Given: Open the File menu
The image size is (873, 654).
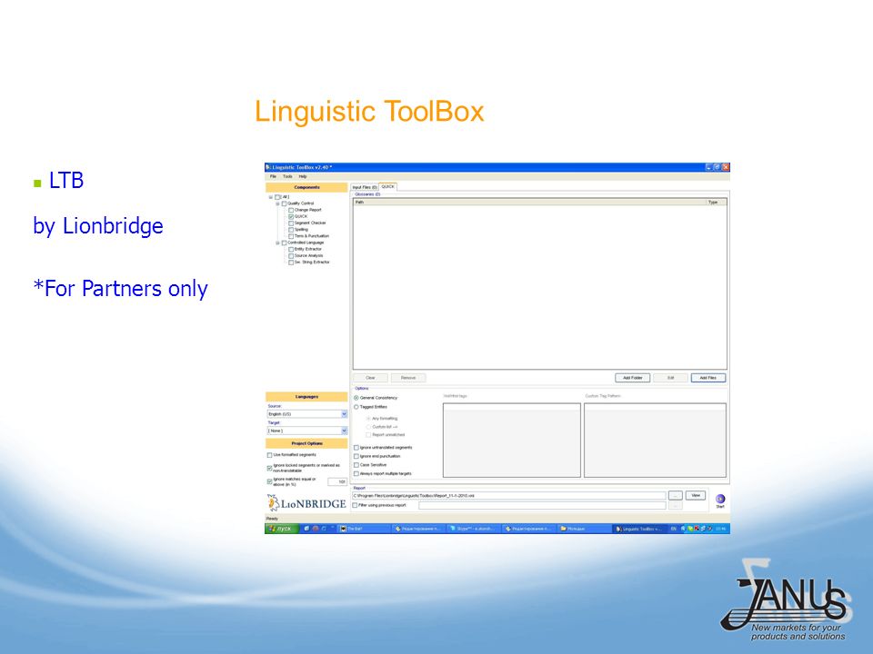Looking at the screenshot, I should [x=273, y=176].
